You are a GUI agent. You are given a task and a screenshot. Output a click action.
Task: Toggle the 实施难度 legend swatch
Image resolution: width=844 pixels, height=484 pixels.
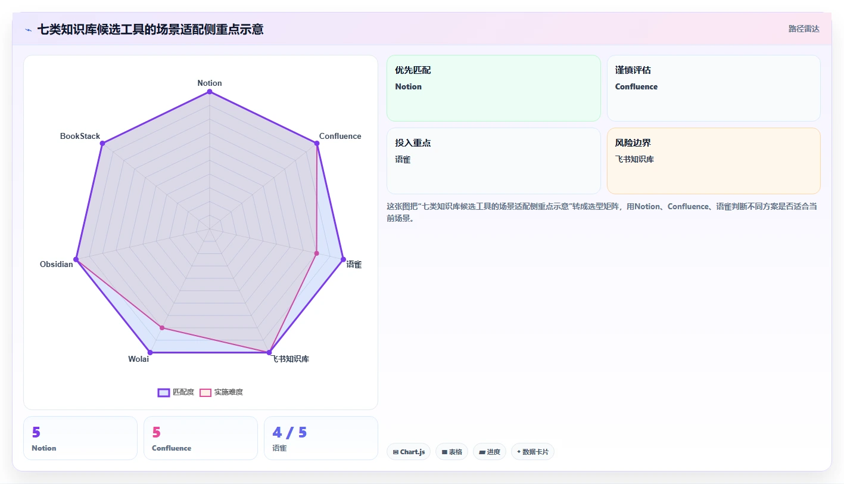pyautogui.click(x=205, y=392)
